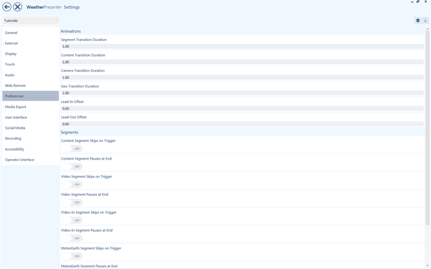The width and height of the screenshot is (431, 269).
Task: Enable Video Segment Pauses at End
Action: pos(72,202)
